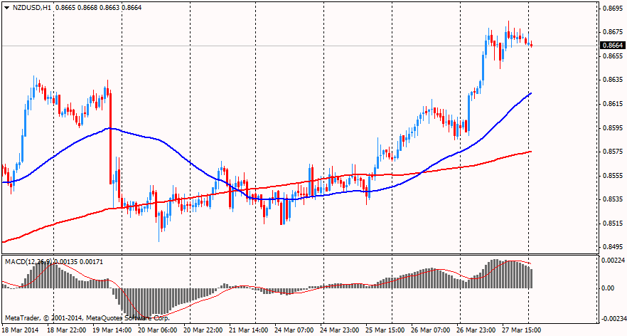Click the MetaTrader copyright text
Image resolution: width=627 pixels, height=336 pixels.
(x=87, y=317)
